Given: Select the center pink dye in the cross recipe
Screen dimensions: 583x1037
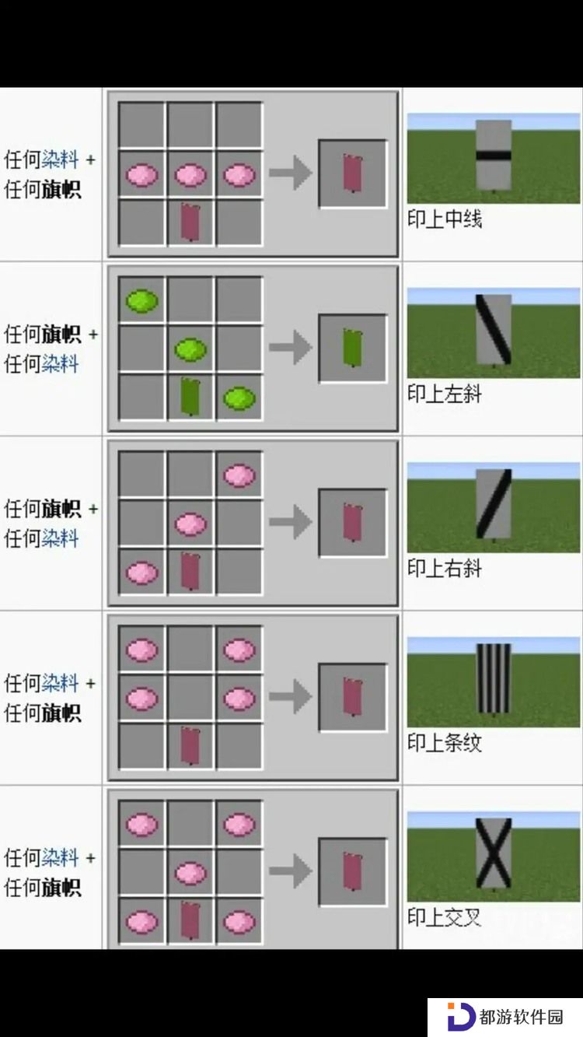Looking at the screenshot, I should coord(190,874).
